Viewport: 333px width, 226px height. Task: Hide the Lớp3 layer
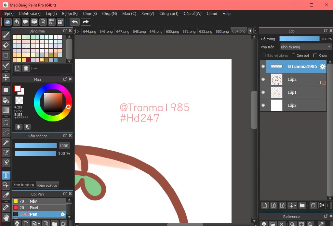(x=263, y=105)
